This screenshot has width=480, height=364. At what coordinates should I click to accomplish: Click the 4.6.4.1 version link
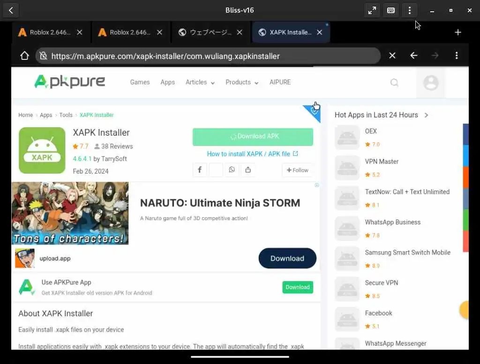[82, 159]
